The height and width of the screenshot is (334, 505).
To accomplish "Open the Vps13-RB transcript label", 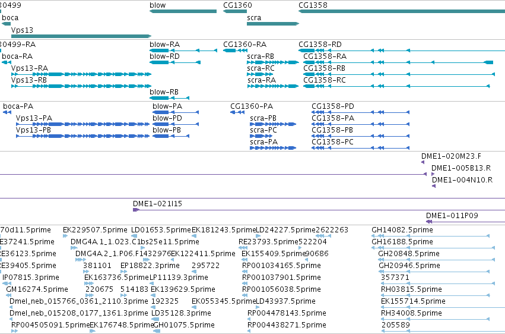I will (x=29, y=80).
